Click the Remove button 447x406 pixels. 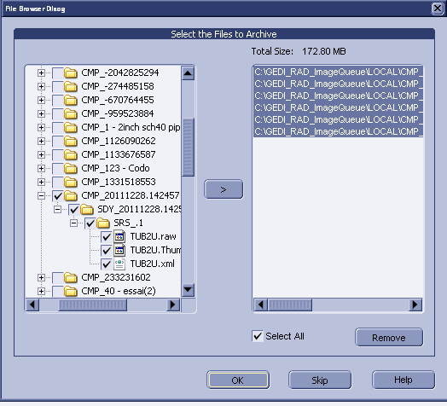click(389, 337)
